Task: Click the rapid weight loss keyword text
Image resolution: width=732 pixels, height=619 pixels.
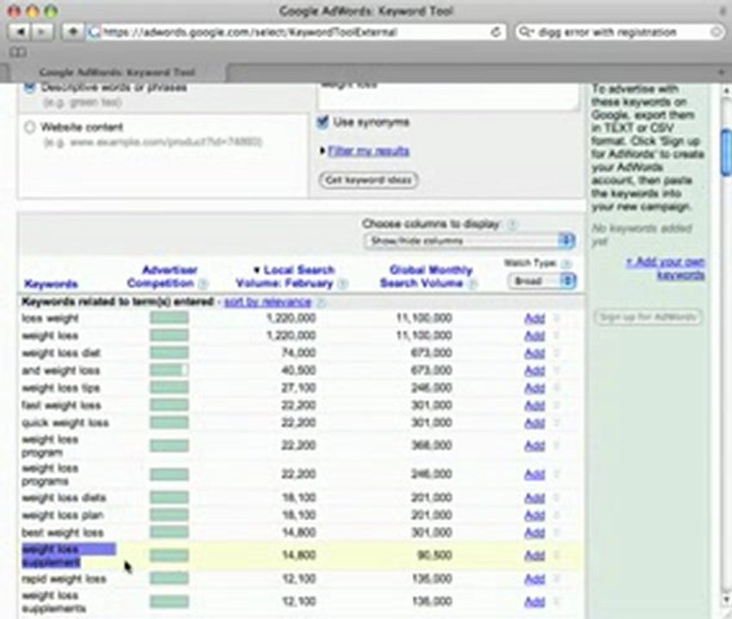Action: click(64, 579)
